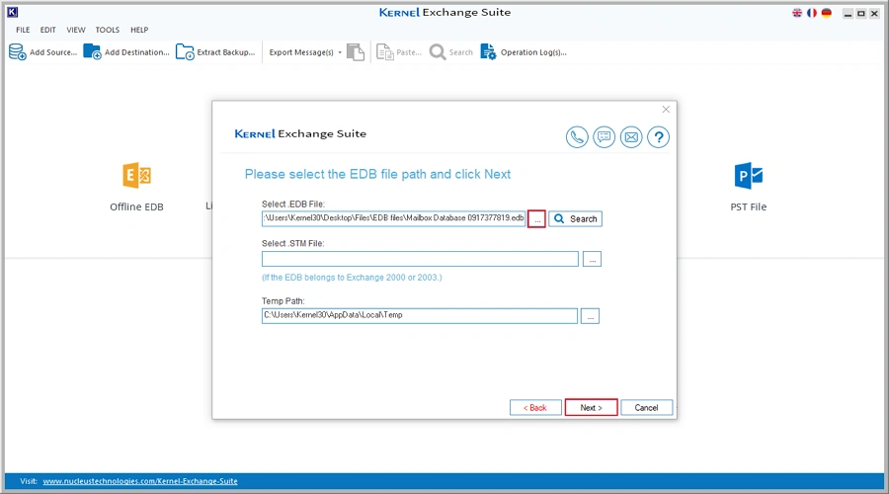
Task: Browse for the Temp Path folder
Action: (591, 316)
